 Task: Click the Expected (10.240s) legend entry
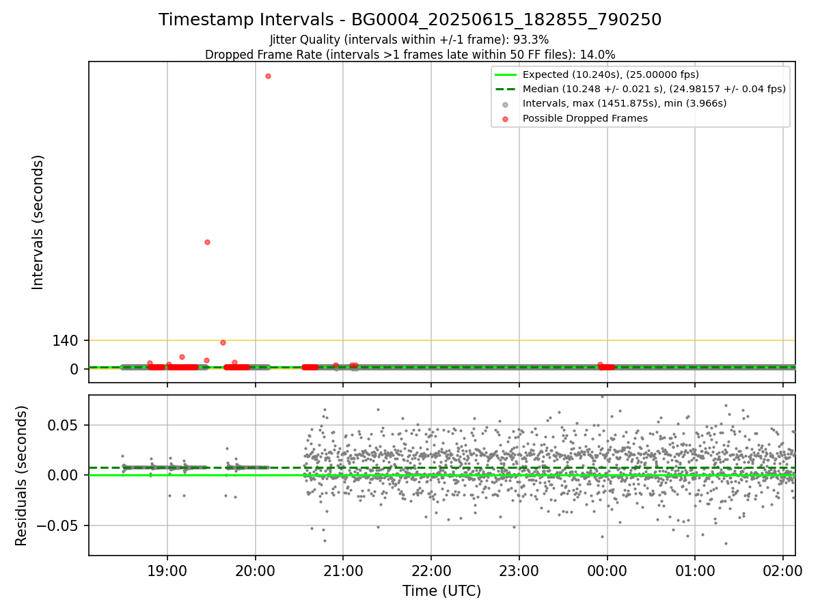click(x=610, y=75)
